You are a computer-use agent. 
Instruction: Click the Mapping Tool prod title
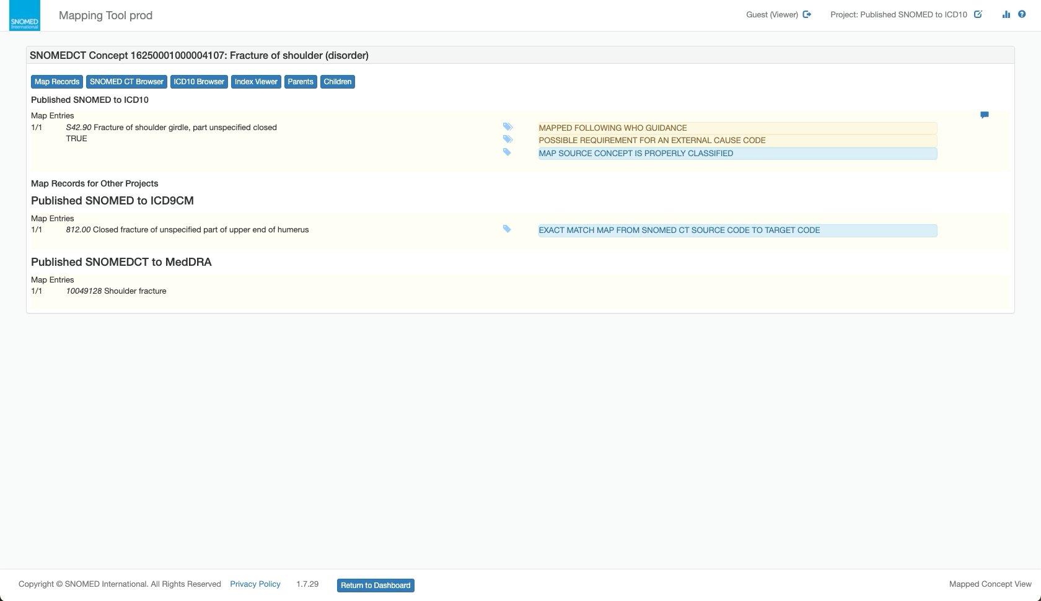click(x=105, y=15)
